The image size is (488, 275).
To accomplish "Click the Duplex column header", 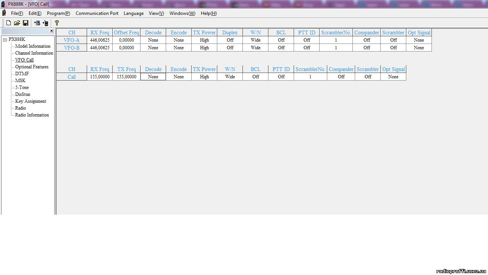I will [230, 32].
